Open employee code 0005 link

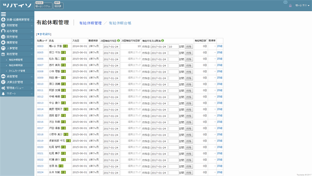pos(40,53)
